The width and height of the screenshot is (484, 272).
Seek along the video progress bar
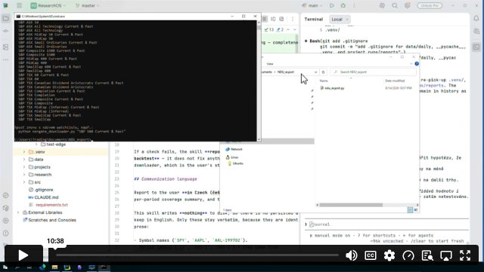point(197,255)
